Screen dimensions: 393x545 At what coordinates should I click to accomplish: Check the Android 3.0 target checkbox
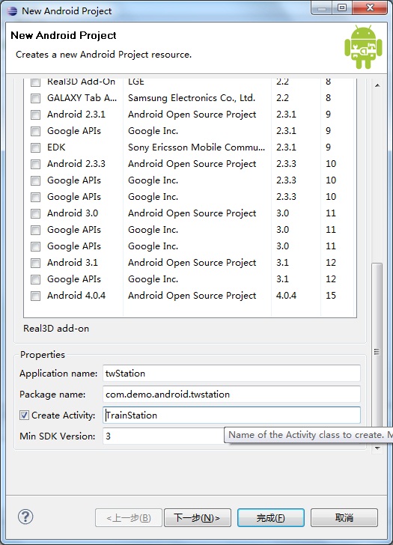tap(35, 213)
